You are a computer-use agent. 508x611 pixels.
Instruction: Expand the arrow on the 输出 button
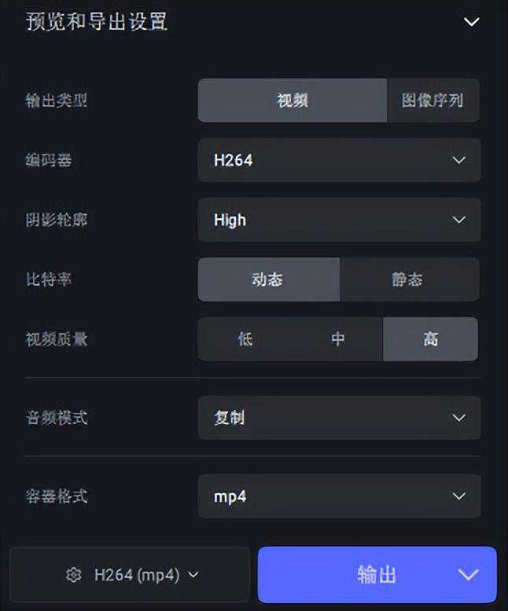[469, 575]
